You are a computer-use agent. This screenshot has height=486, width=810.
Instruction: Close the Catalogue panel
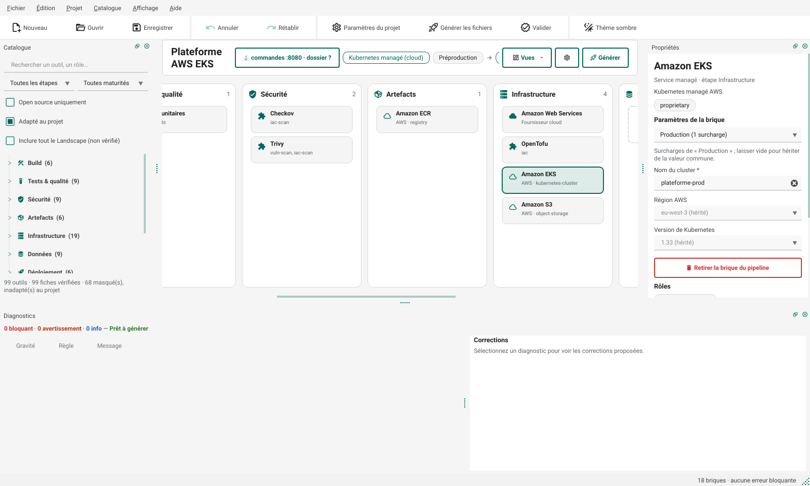(147, 46)
